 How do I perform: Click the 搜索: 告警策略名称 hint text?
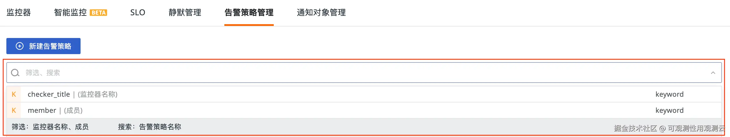pos(150,127)
